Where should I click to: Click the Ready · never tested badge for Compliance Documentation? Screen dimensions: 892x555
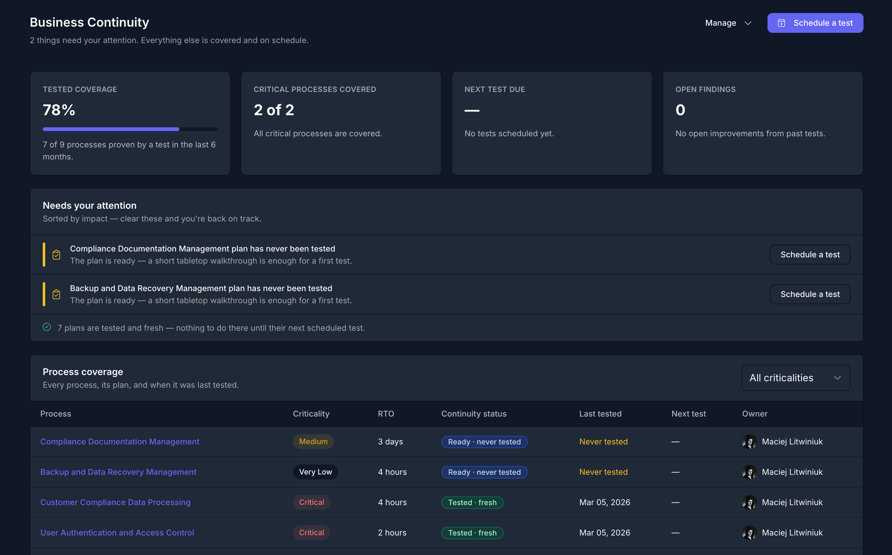[484, 442]
